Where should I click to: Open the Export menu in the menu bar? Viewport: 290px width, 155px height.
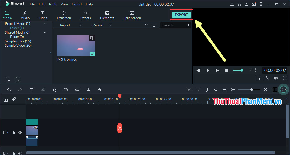tap(77, 4)
